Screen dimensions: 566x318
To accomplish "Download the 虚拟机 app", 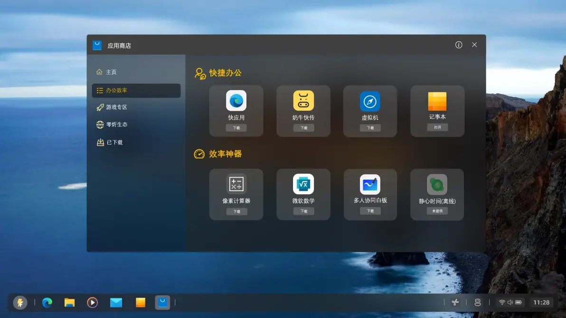I will (x=370, y=128).
